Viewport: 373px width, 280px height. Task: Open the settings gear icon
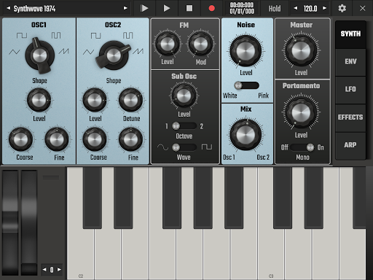(x=342, y=8)
